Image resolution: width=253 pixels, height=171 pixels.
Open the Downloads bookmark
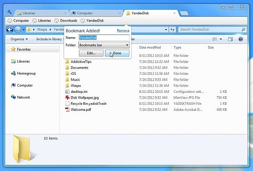66,21
